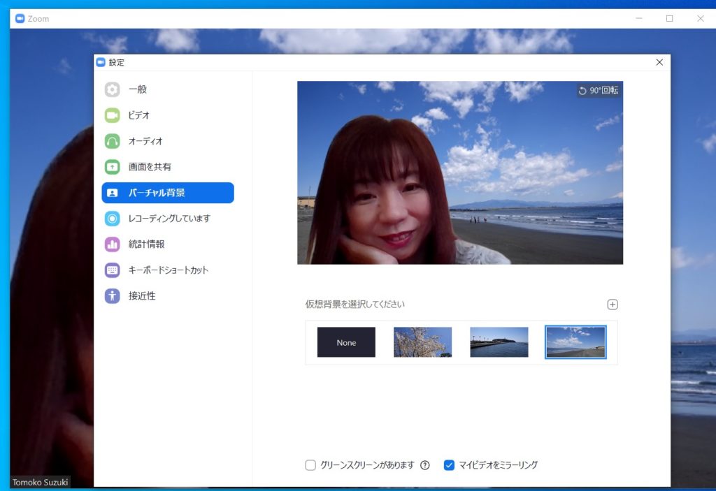Open the 接近性 (Accessibility) settings
This screenshot has width=716, height=491.
(168, 295)
